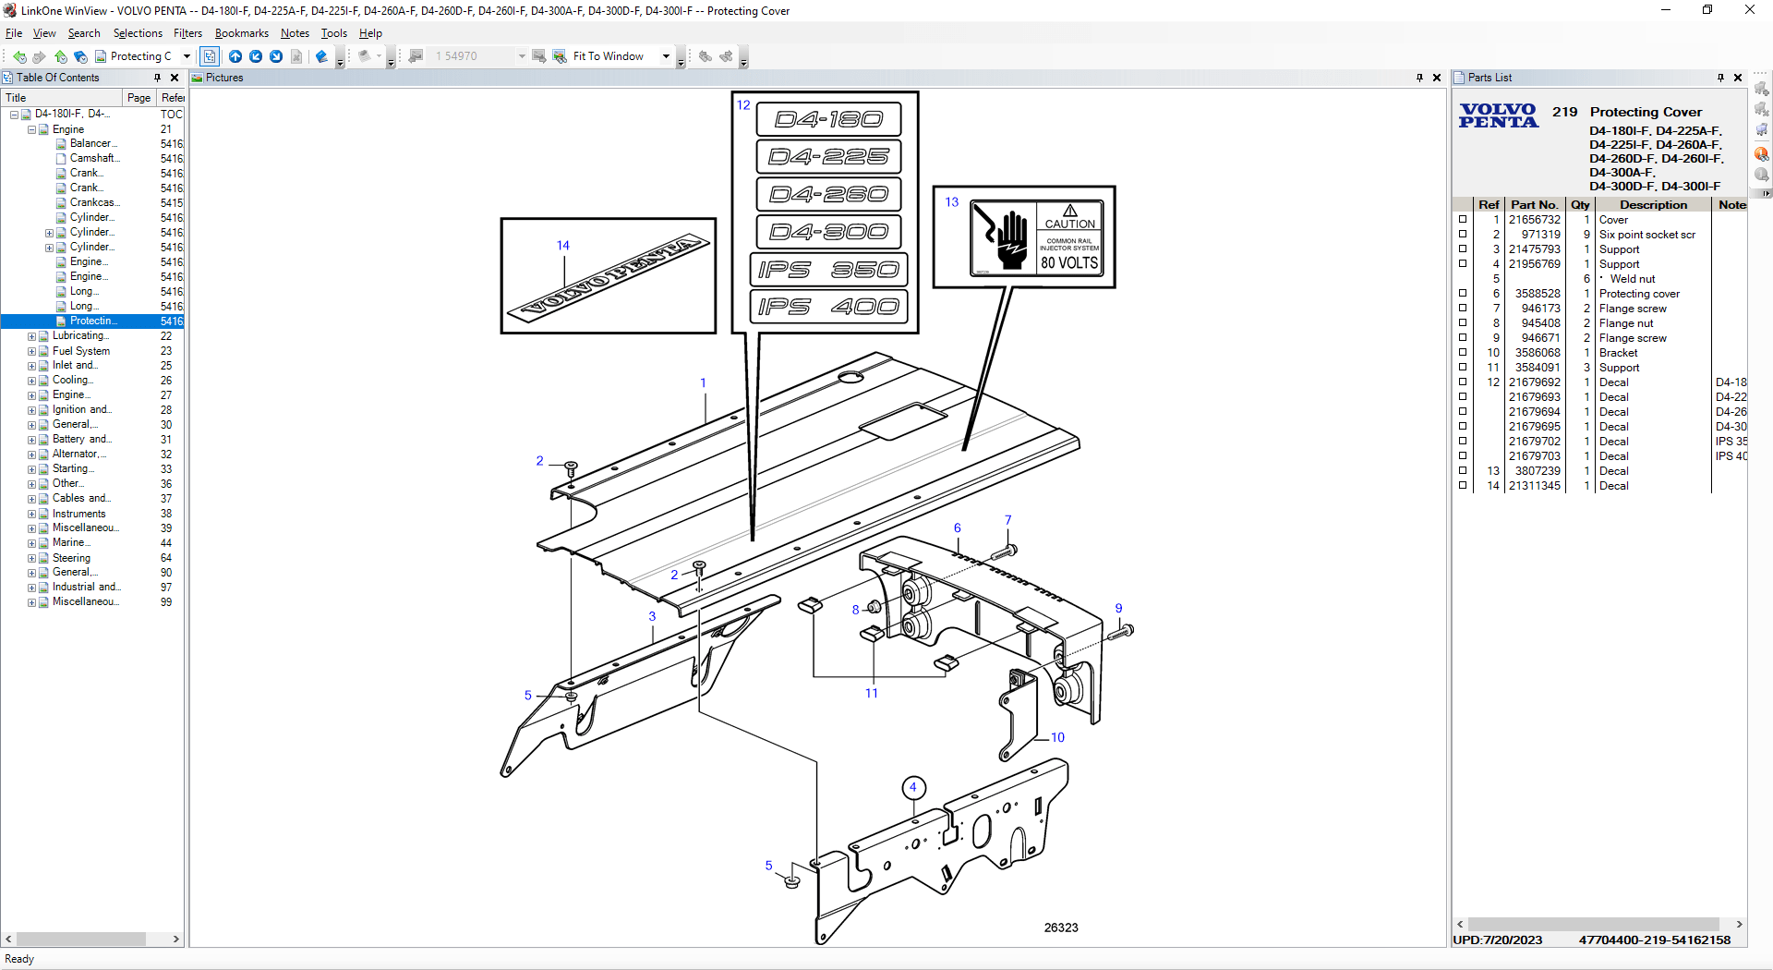1773x970 pixels.
Task: Click the next picture arrow icon
Action: [x=539, y=56]
